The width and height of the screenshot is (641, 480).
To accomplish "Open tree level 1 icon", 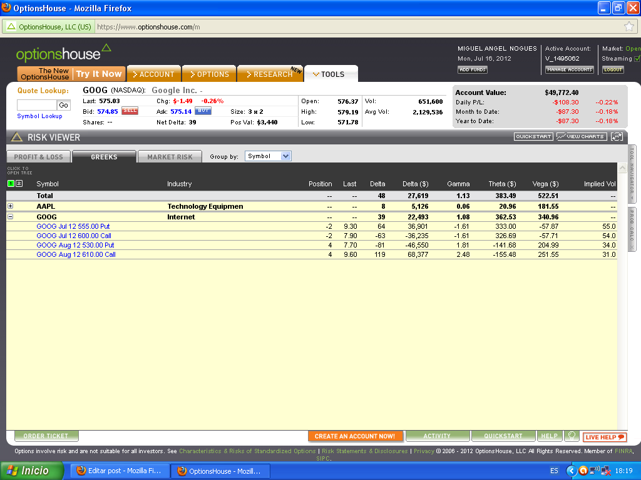I will 11,184.
